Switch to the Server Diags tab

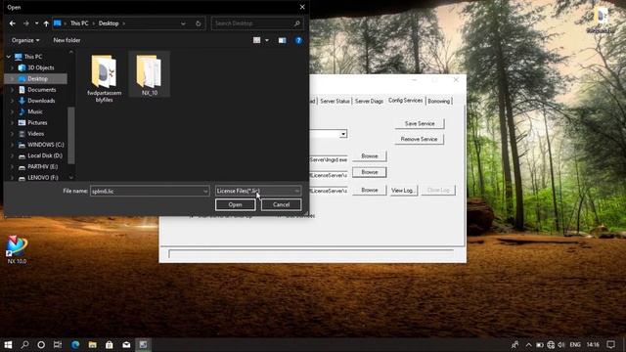tap(369, 102)
